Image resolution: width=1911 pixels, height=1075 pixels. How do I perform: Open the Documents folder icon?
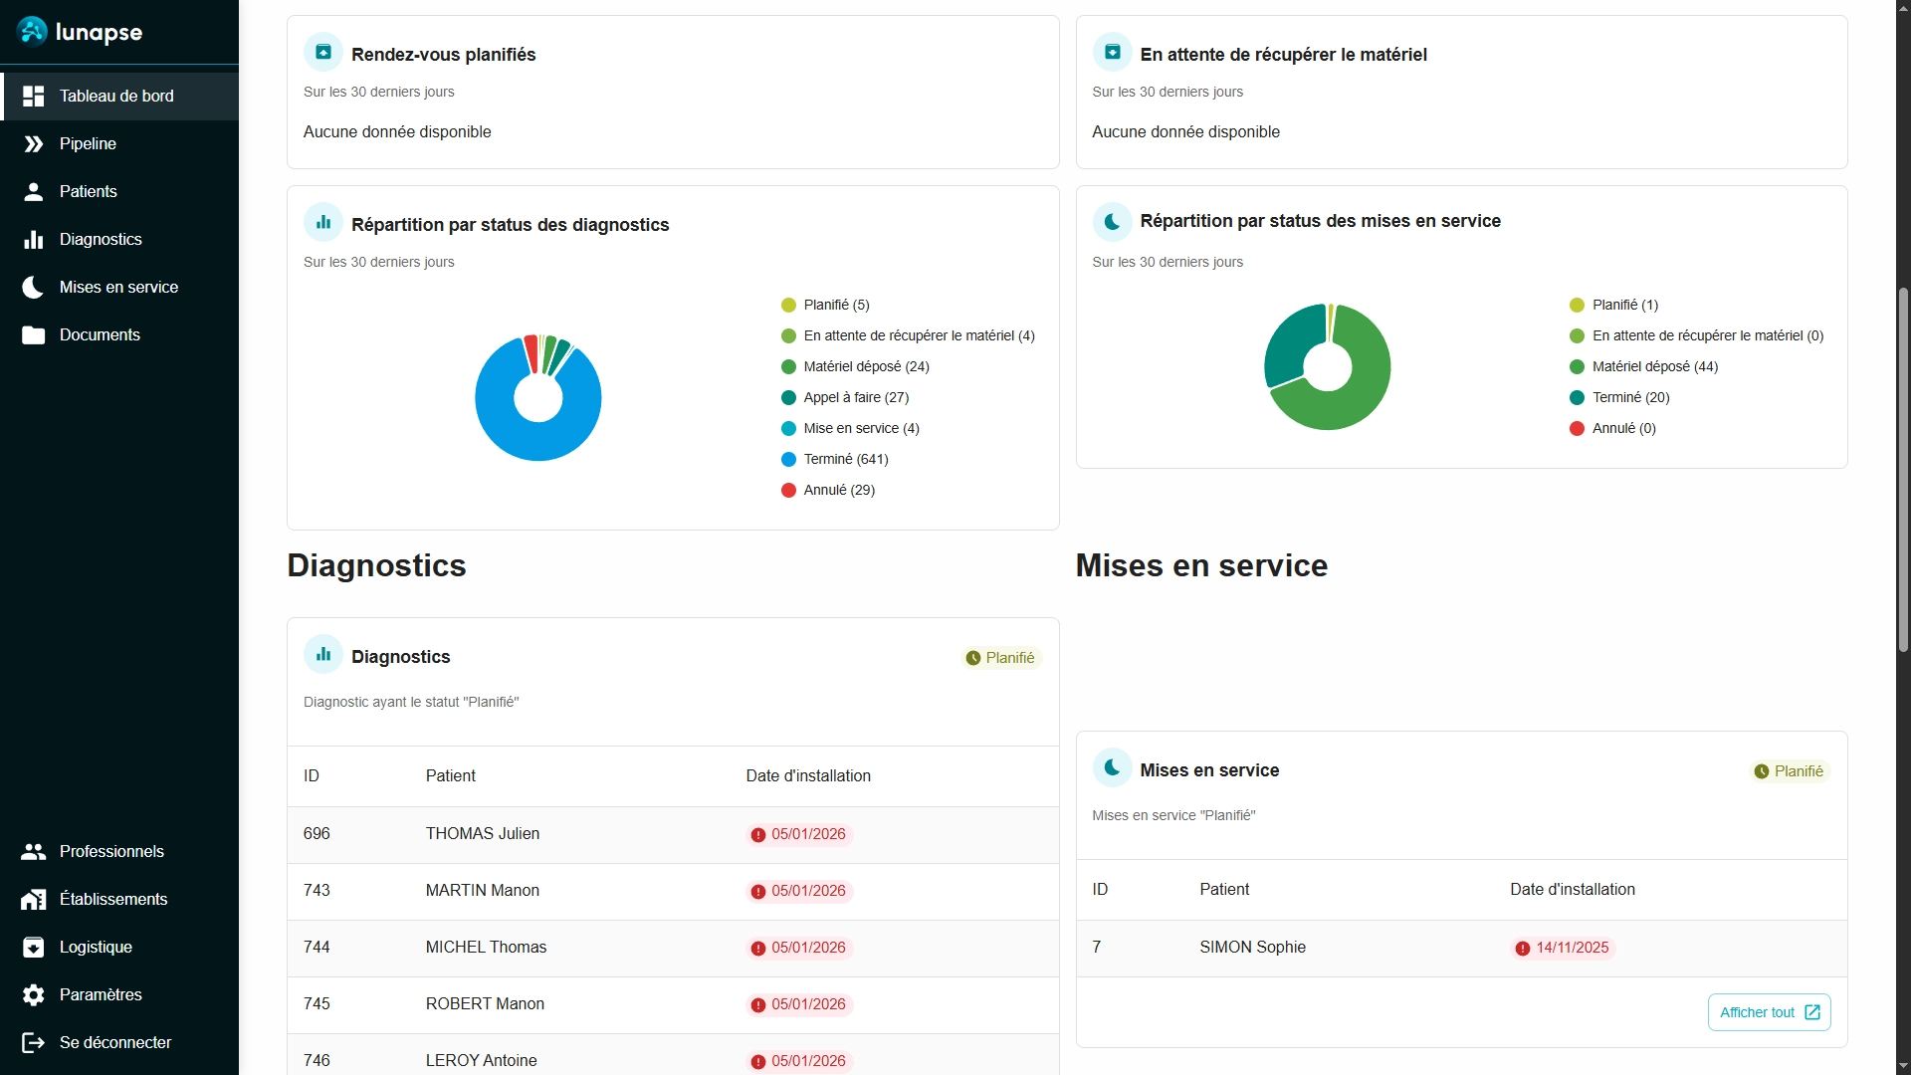[33, 334]
